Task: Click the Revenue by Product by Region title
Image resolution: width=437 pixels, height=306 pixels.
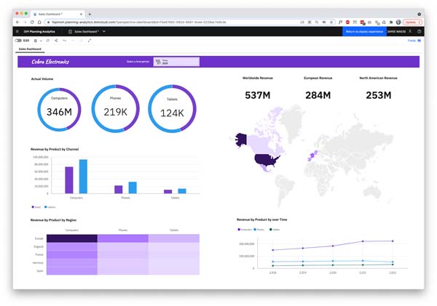Action: (53, 220)
